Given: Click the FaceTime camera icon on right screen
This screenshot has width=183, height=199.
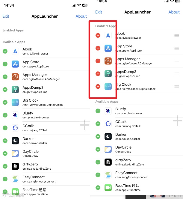Looking at the screenshot, I should coord(108,188).
